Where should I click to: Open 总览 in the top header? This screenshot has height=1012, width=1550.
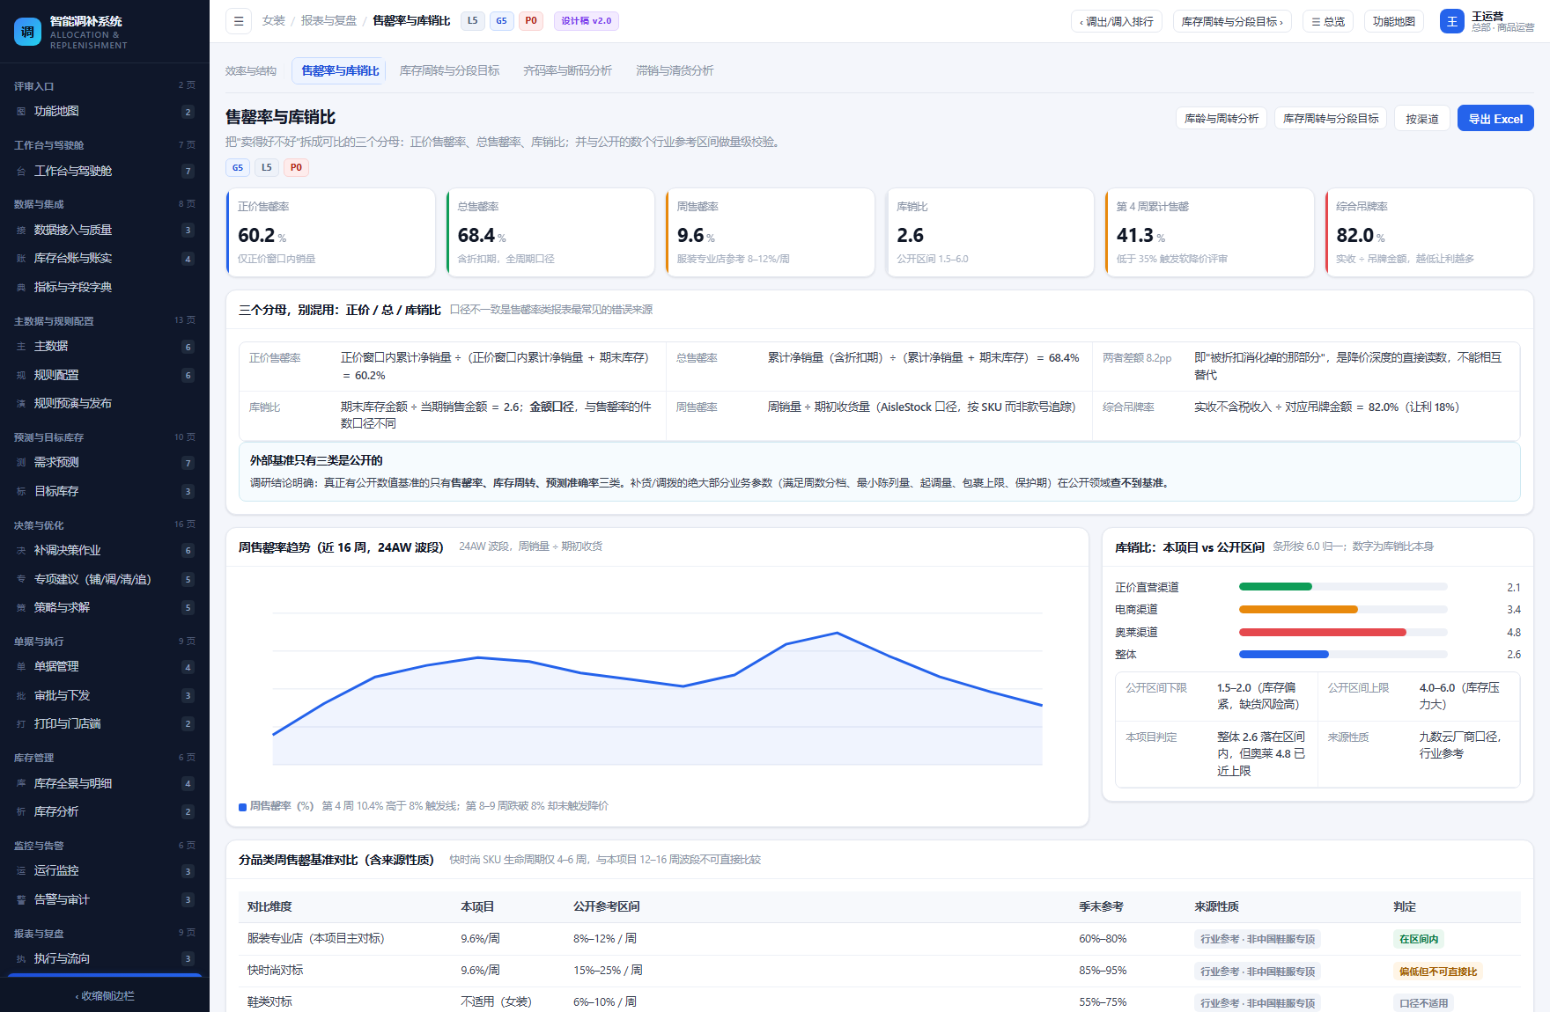[x=1328, y=21]
